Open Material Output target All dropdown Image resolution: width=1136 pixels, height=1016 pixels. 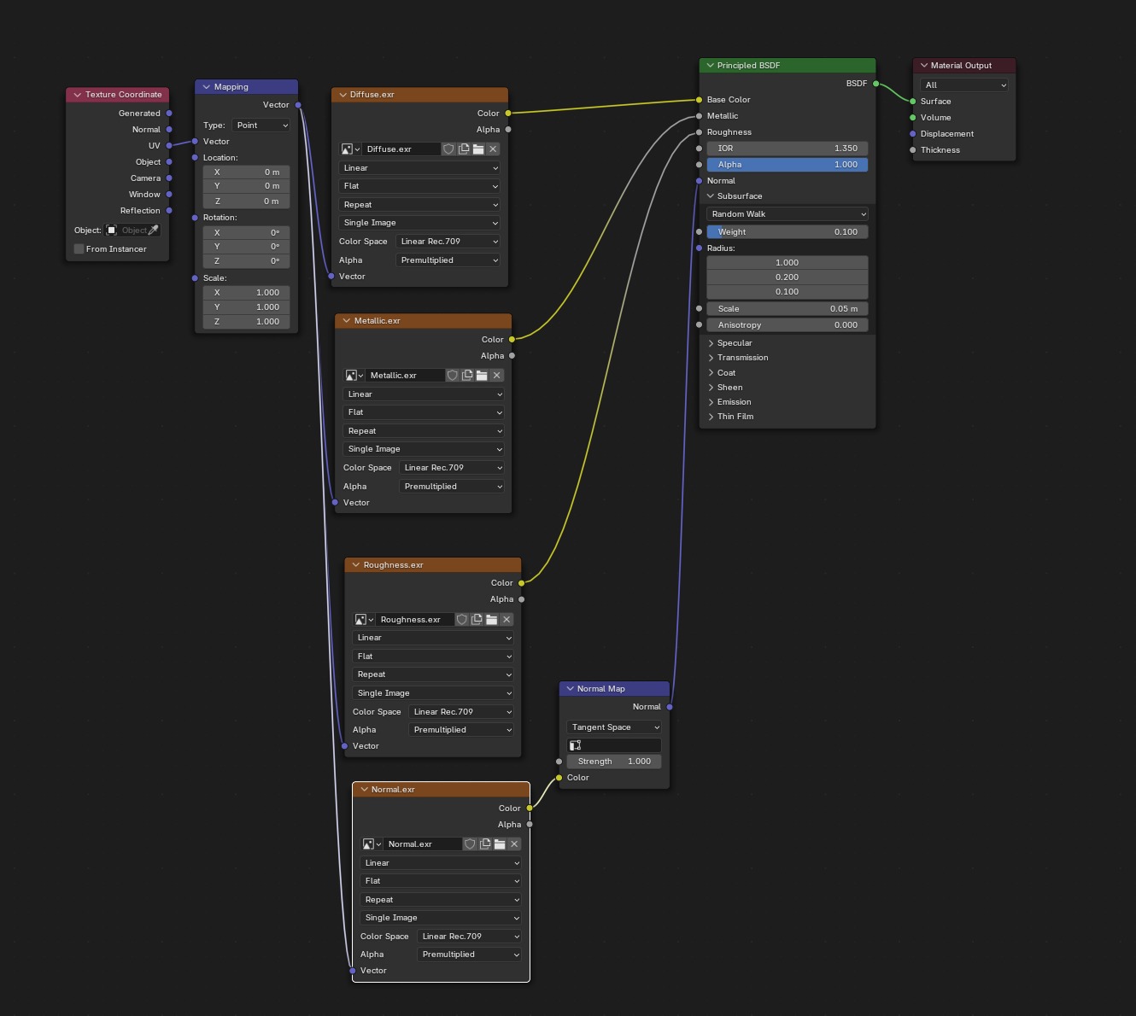pyautogui.click(x=964, y=85)
